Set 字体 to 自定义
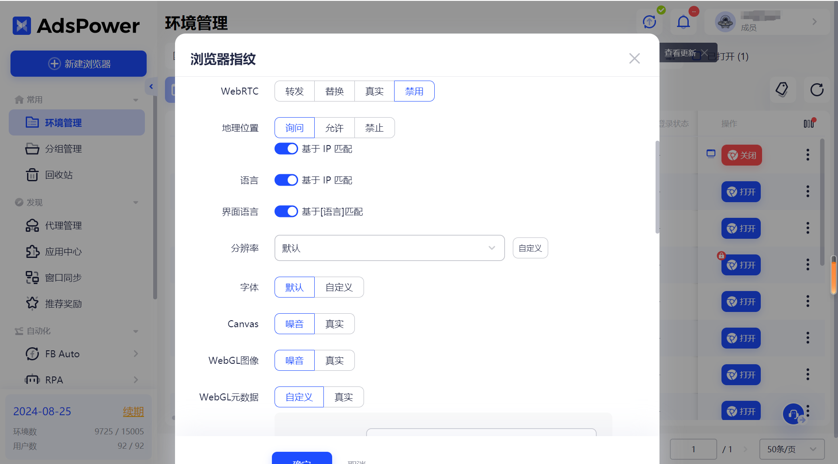Screen dimensions: 838x464 pyautogui.click(x=339, y=287)
